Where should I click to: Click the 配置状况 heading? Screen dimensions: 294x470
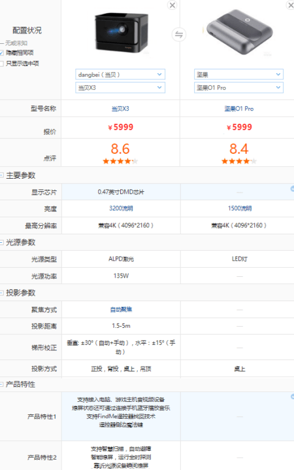pyautogui.click(x=27, y=30)
